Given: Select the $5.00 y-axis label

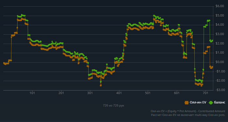Looking at the screenshot, I should pyautogui.click(x=220, y=16).
